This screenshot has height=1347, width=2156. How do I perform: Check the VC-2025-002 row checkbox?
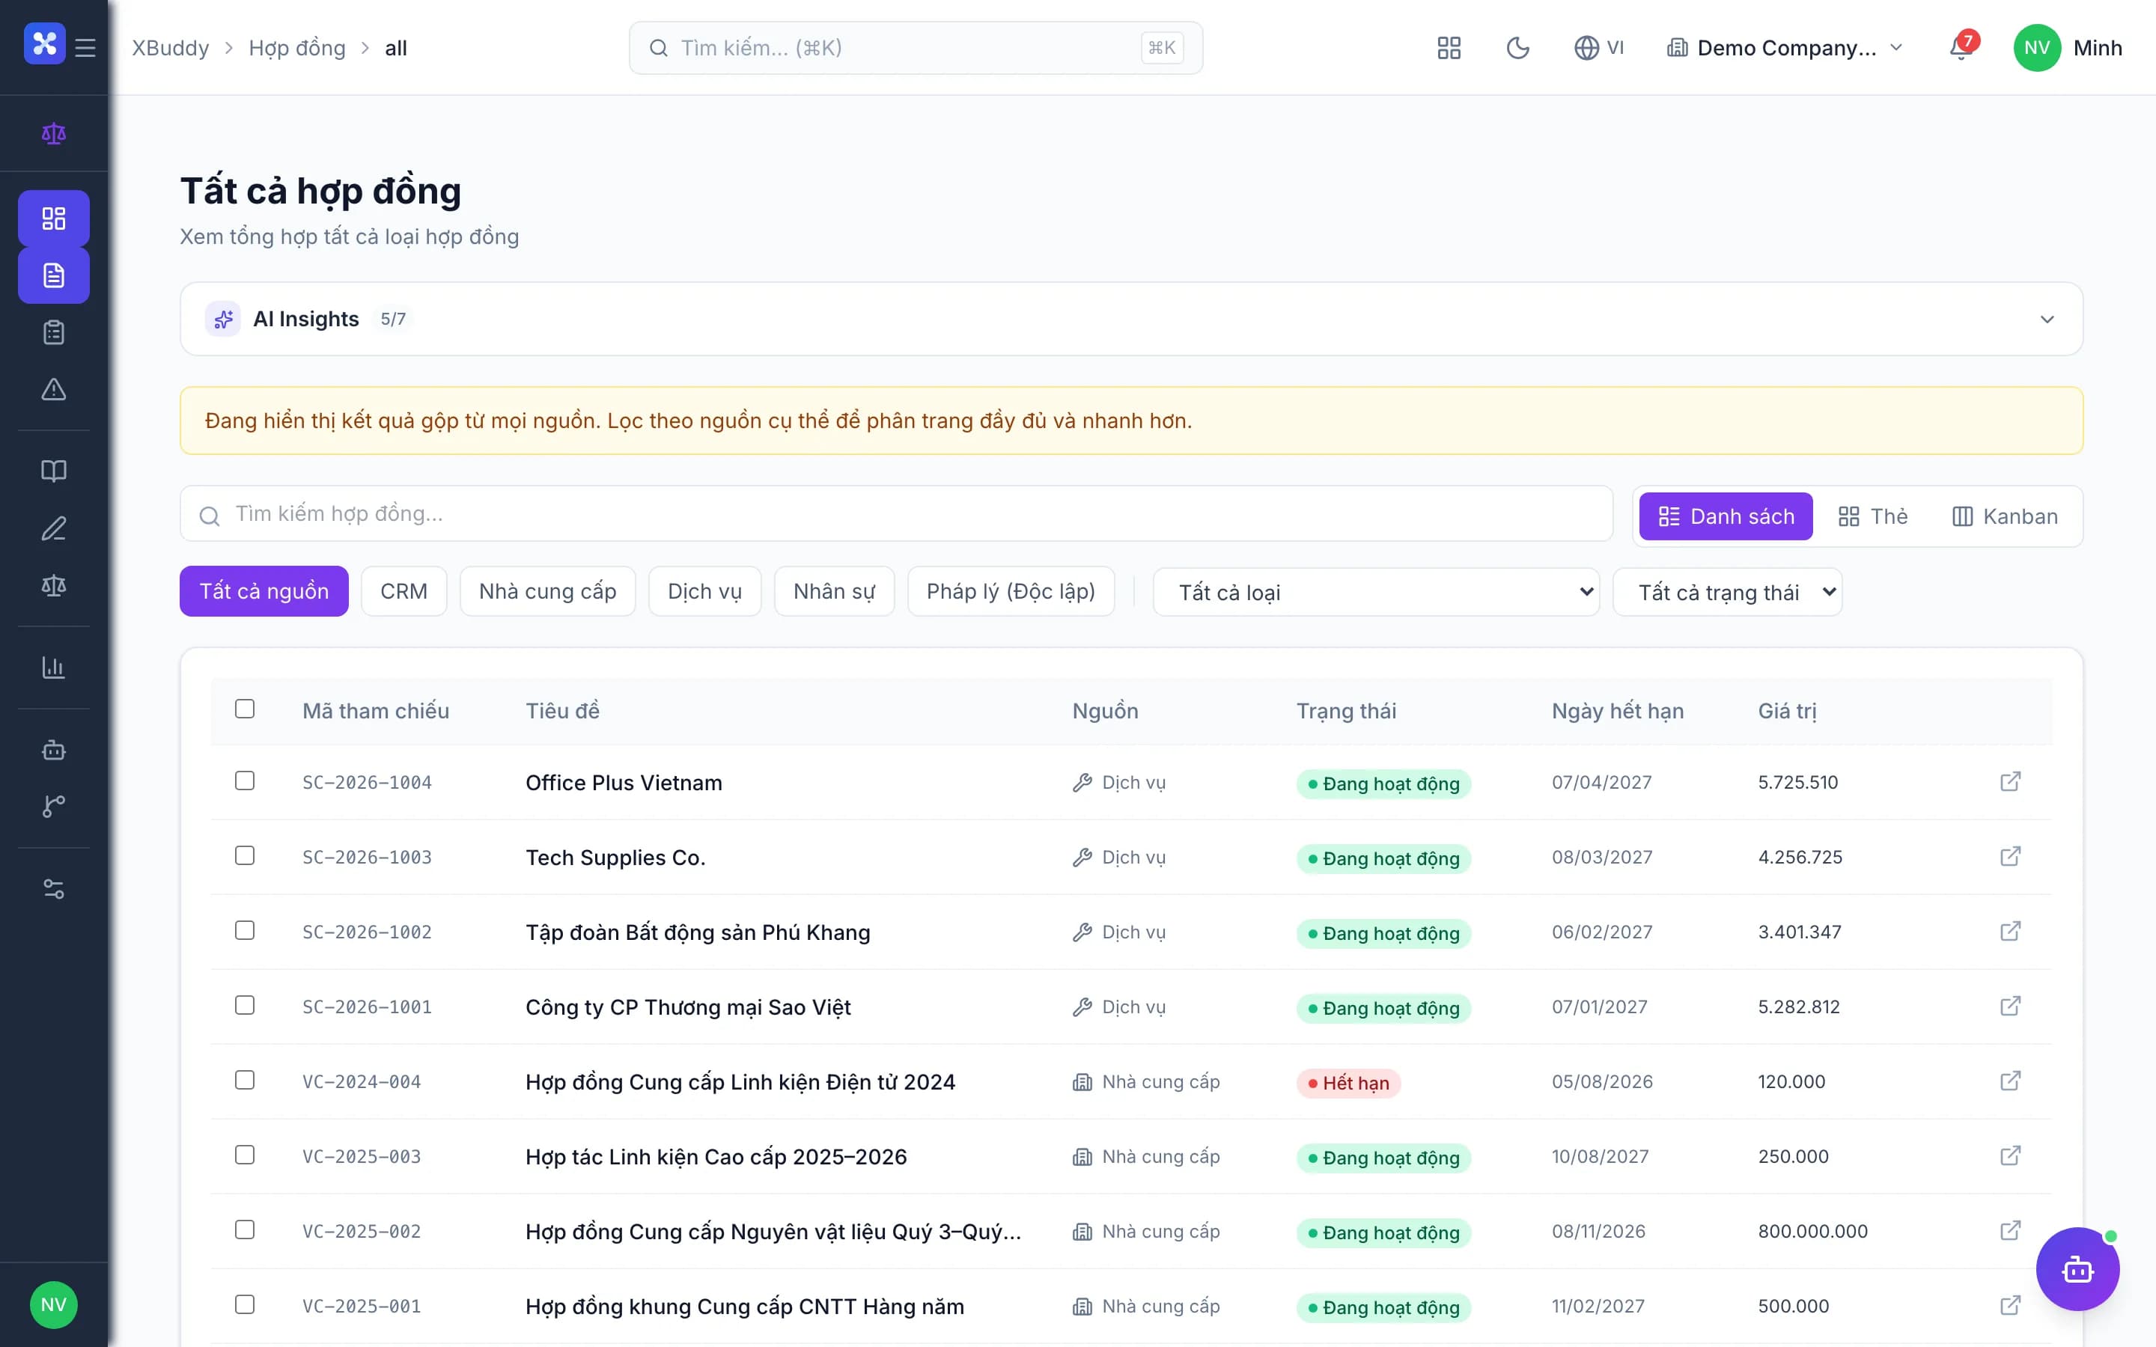coord(245,1230)
